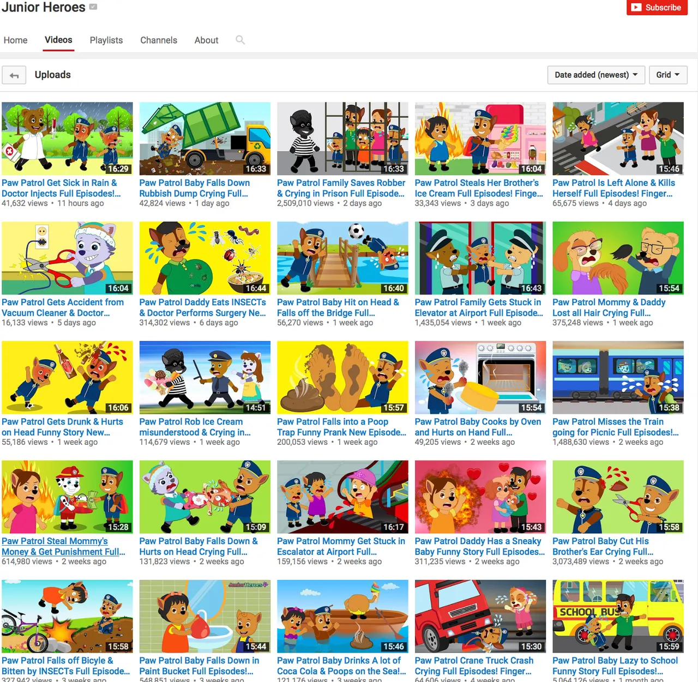
Task: Click title 'Paw Patrol Misses the Train'
Action: tap(616, 427)
